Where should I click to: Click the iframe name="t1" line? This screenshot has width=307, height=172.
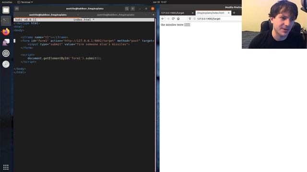pos(44,37)
